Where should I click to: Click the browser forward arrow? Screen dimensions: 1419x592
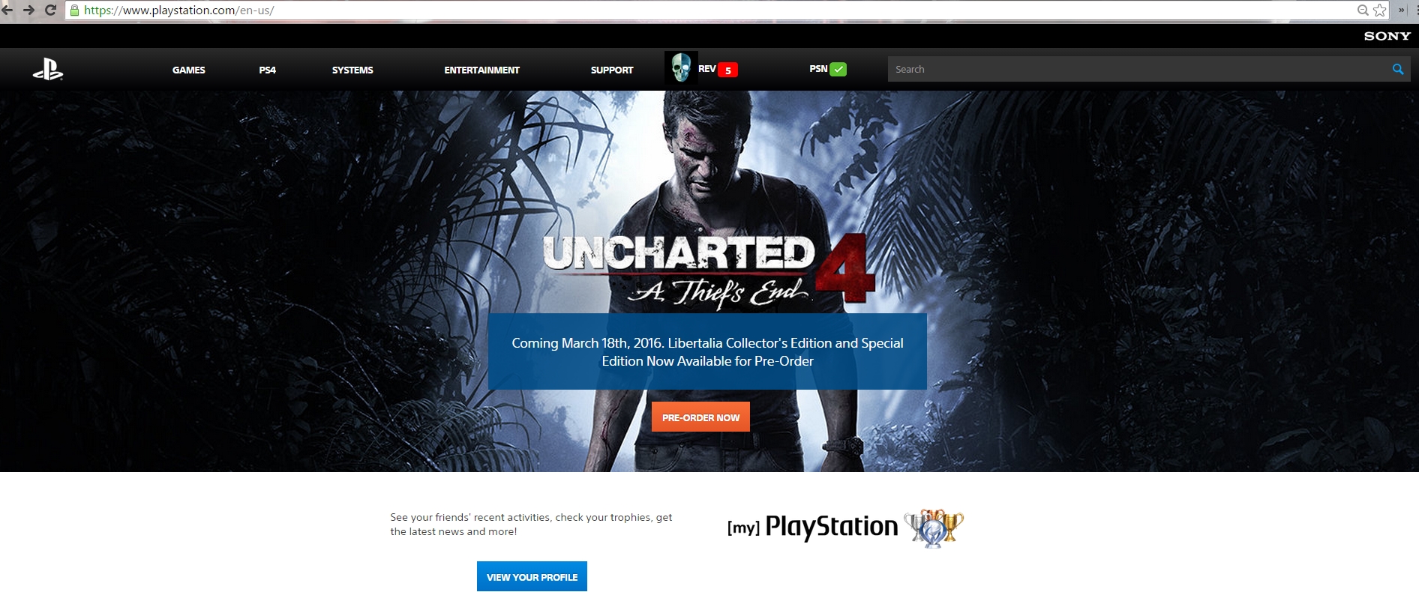coord(28,10)
